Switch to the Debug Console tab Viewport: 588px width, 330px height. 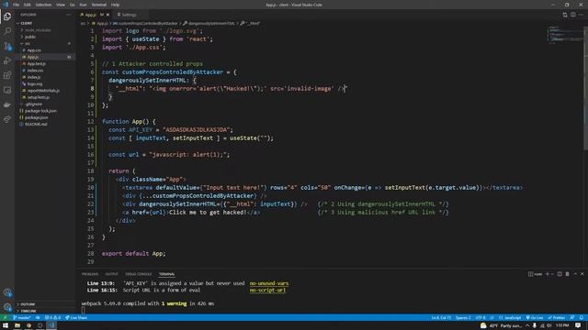click(139, 274)
